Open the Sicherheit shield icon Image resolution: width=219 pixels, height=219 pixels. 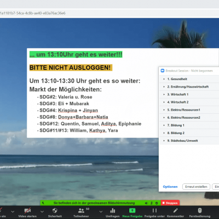coord(55,211)
